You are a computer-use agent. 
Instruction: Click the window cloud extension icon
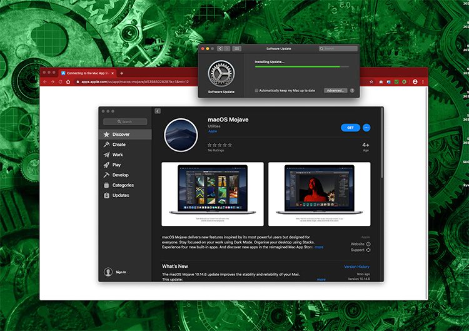pyautogui.click(x=388, y=82)
